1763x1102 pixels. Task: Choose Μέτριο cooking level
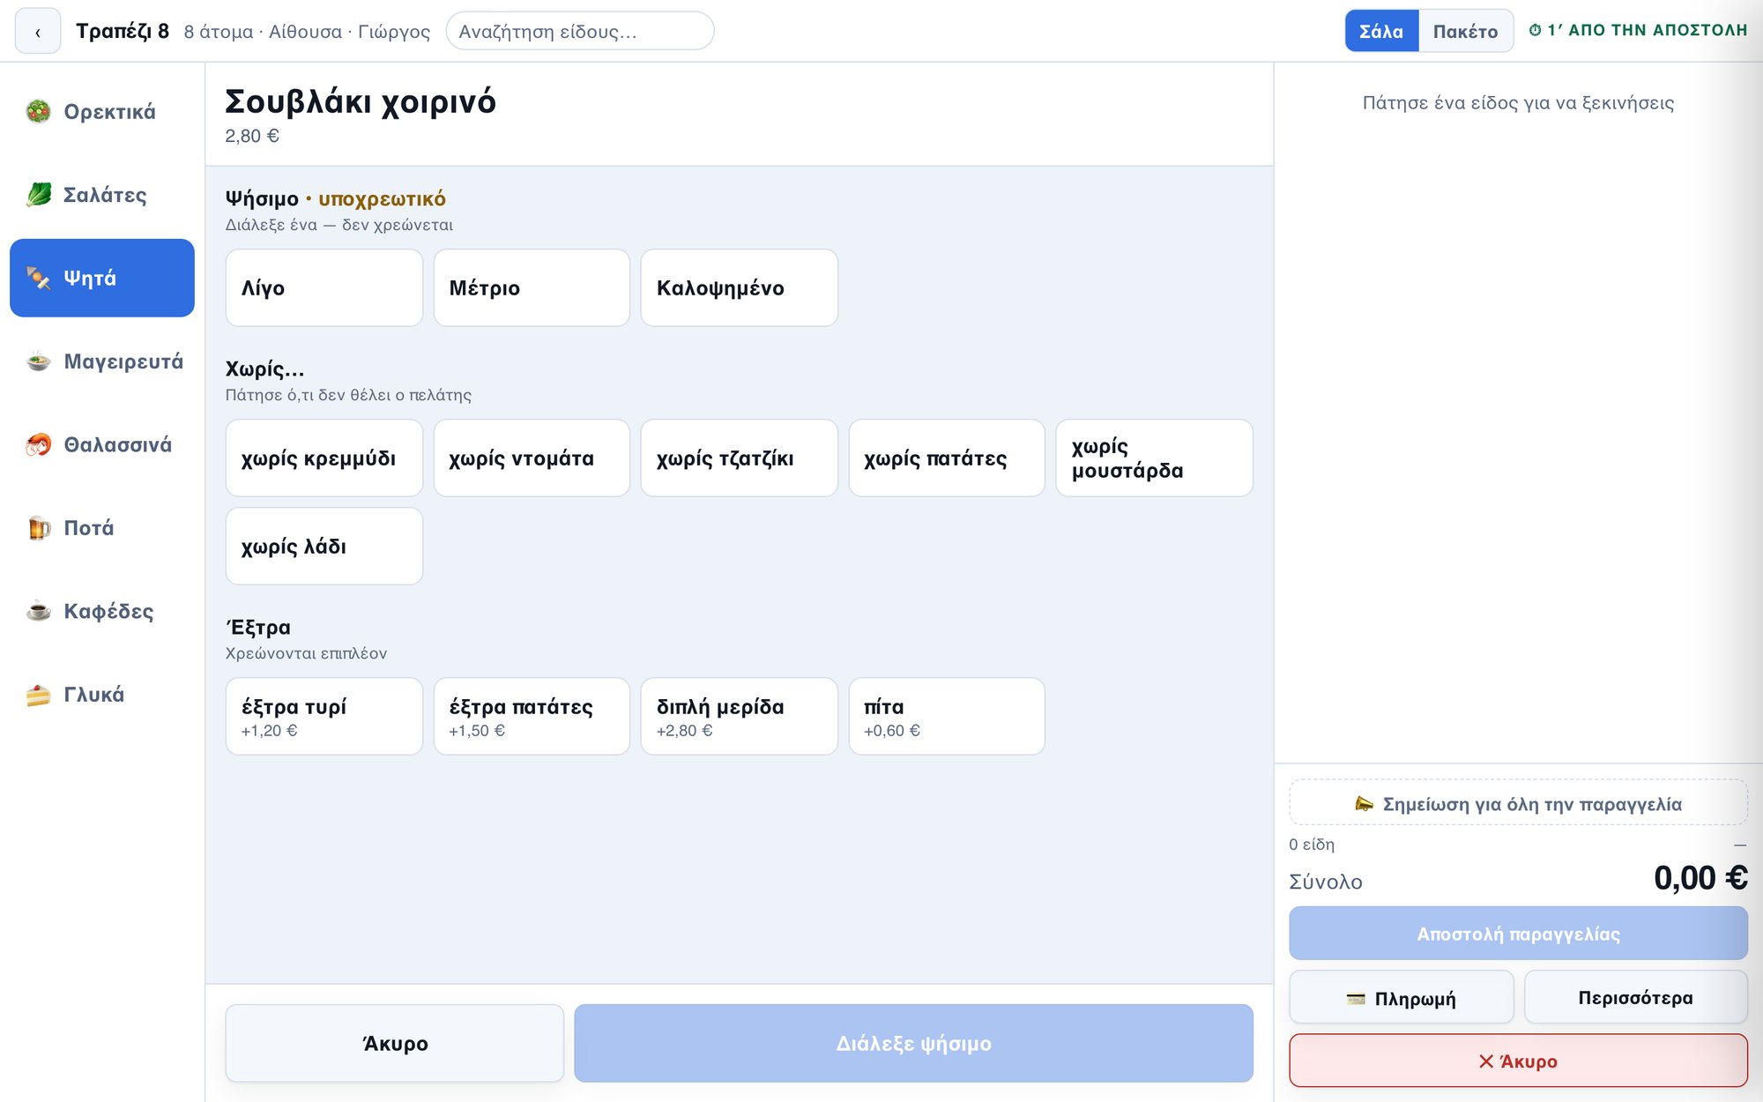[x=532, y=288]
